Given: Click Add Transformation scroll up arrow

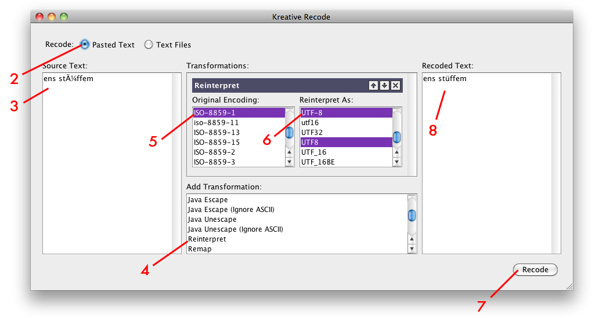Looking at the screenshot, I should [x=412, y=239].
